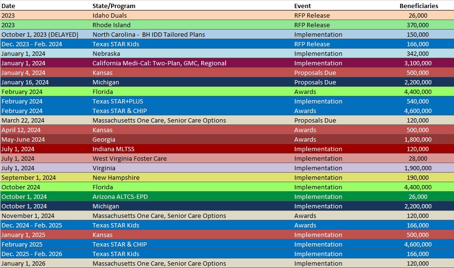Click the 342,000 beneficiaries value

click(418, 53)
